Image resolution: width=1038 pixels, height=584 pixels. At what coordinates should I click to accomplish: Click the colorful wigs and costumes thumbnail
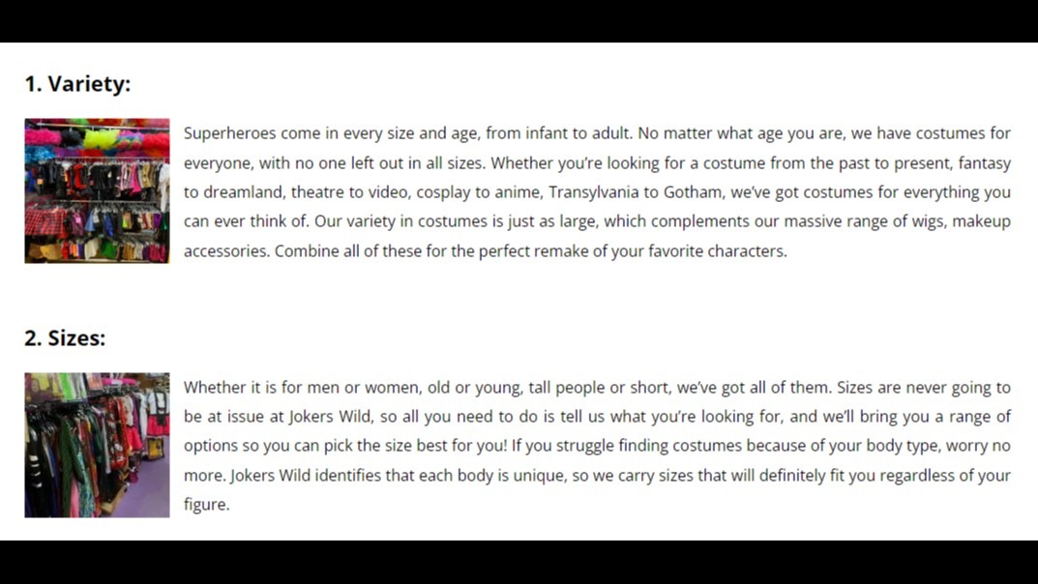[x=98, y=190]
